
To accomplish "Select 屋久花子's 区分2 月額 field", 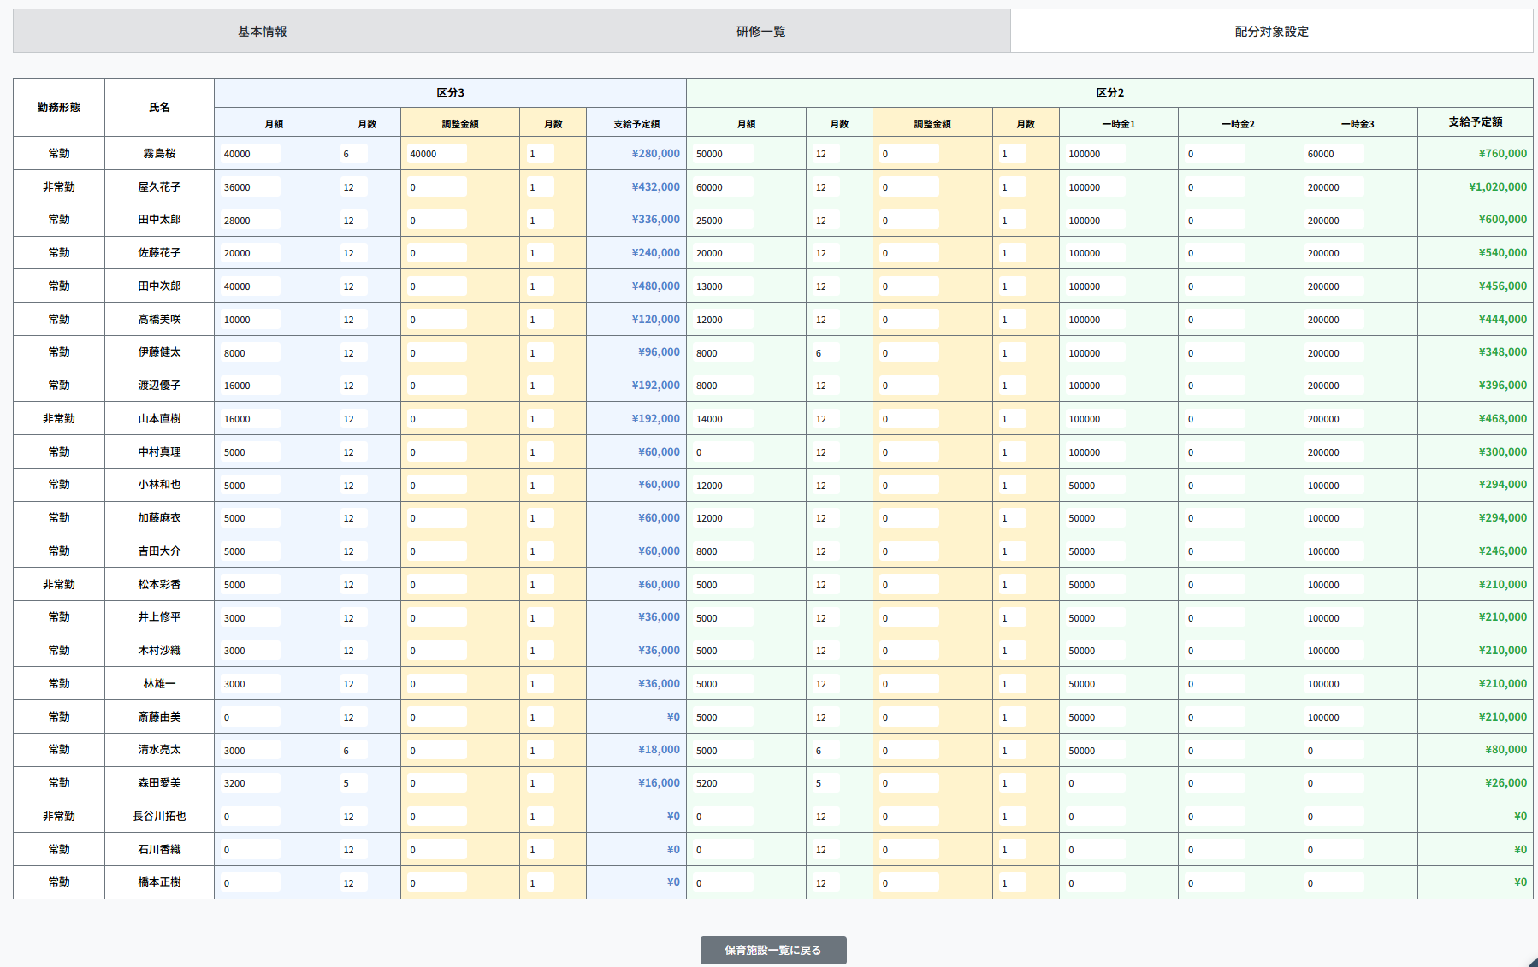I will (x=723, y=187).
